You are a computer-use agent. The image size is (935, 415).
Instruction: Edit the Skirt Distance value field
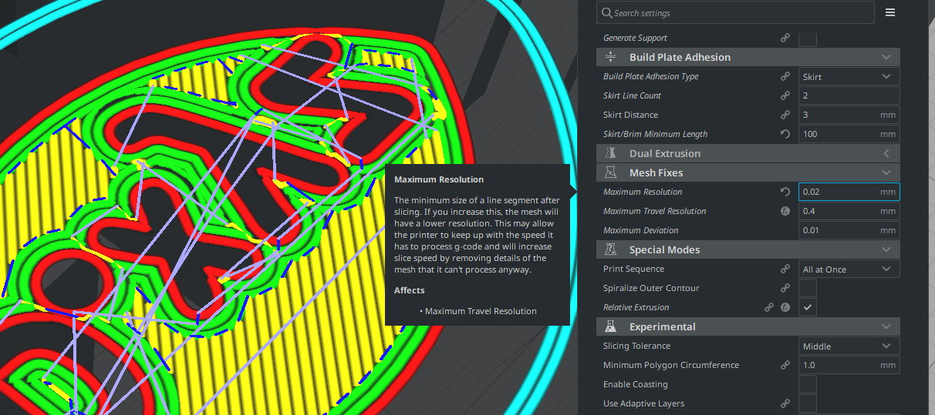click(849, 115)
